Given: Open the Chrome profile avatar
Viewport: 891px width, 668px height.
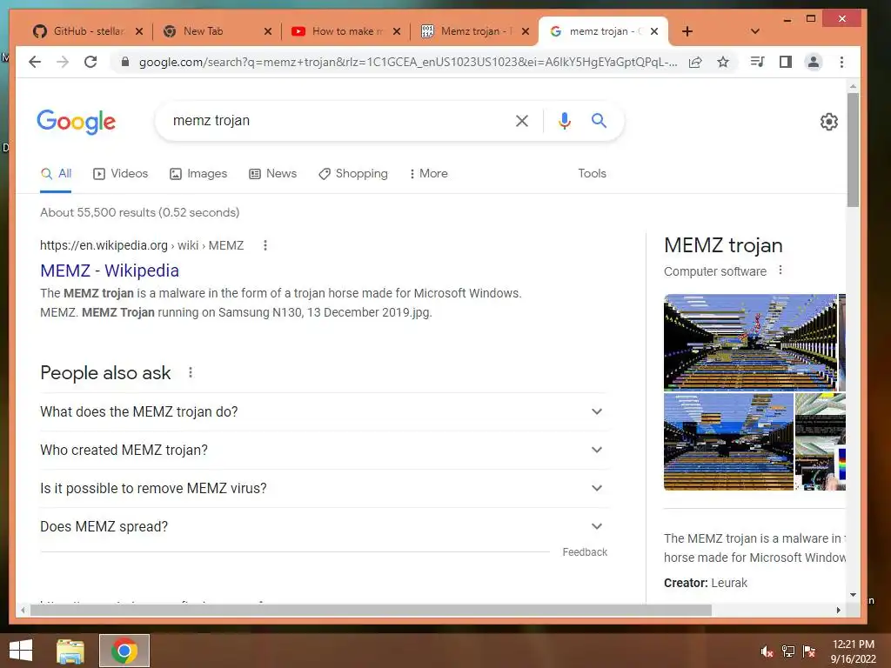Looking at the screenshot, I should click(814, 62).
